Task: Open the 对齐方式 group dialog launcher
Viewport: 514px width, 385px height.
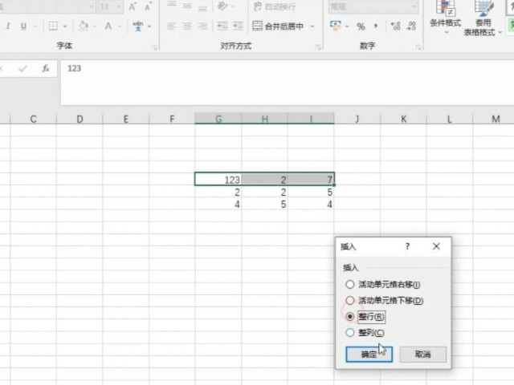Action: (318, 48)
